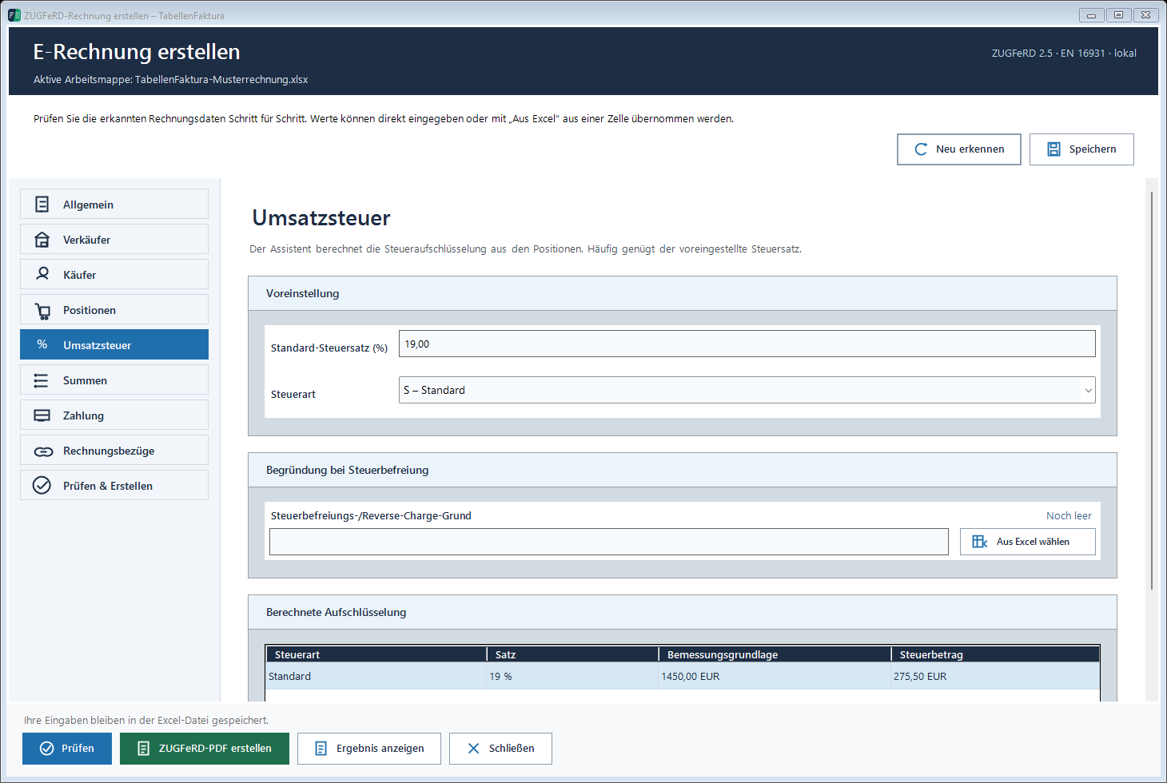
Task: Select the Standard row in the table
Action: coord(683,676)
